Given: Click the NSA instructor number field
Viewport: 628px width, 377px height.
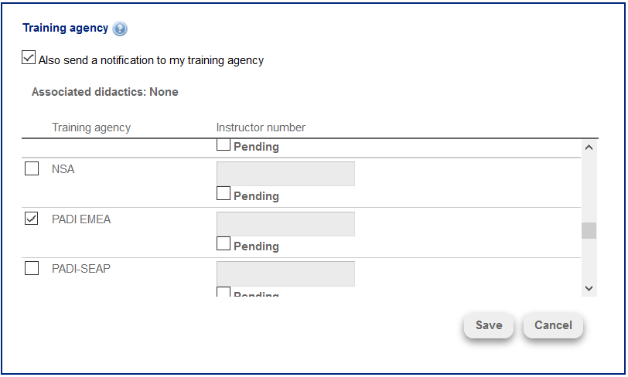Looking at the screenshot, I should click(x=285, y=174).
